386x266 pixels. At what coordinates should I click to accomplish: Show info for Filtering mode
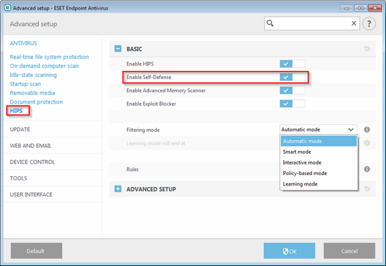coord(367,129)
